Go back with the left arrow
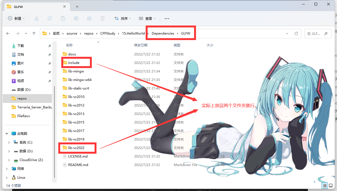 pos(8,33)
